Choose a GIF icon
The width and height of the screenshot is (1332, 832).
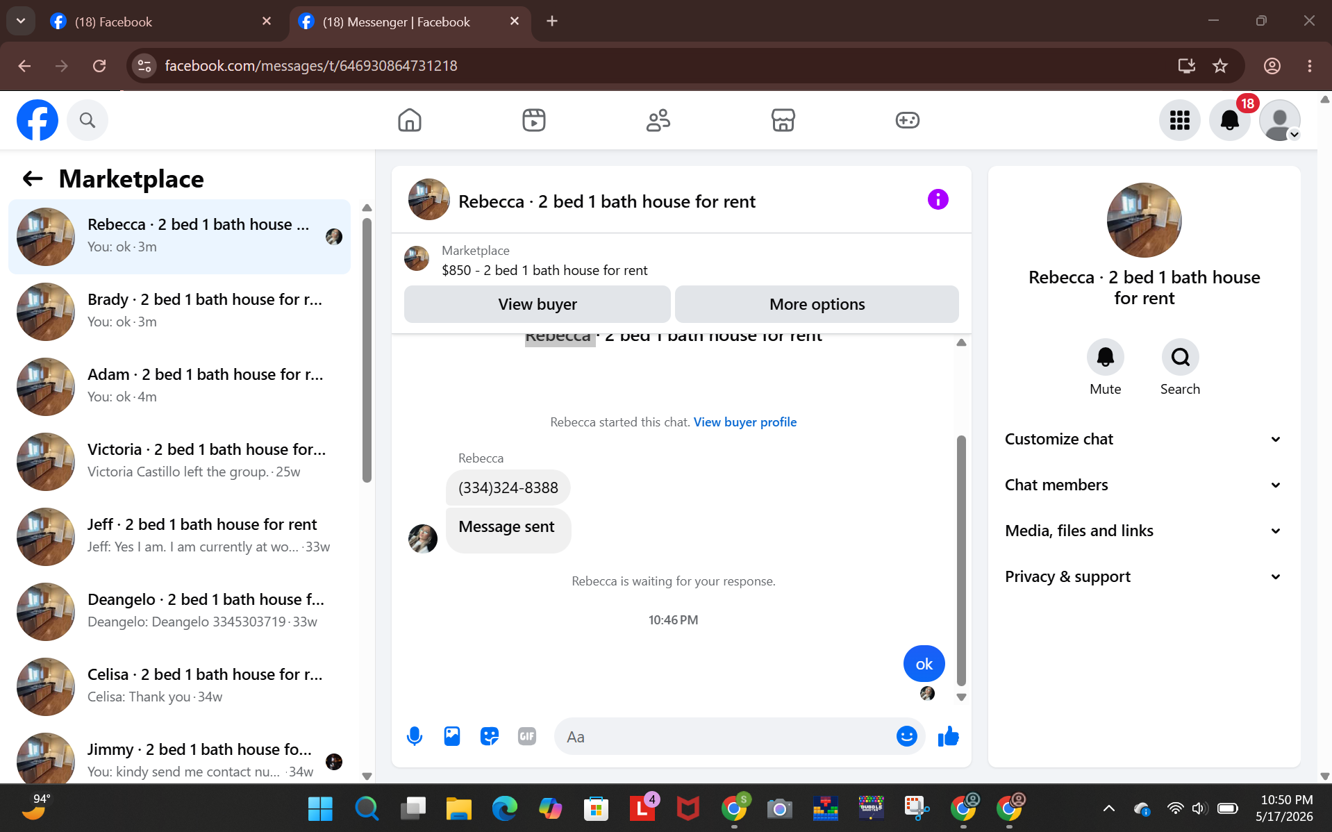(x=527, y=736)
